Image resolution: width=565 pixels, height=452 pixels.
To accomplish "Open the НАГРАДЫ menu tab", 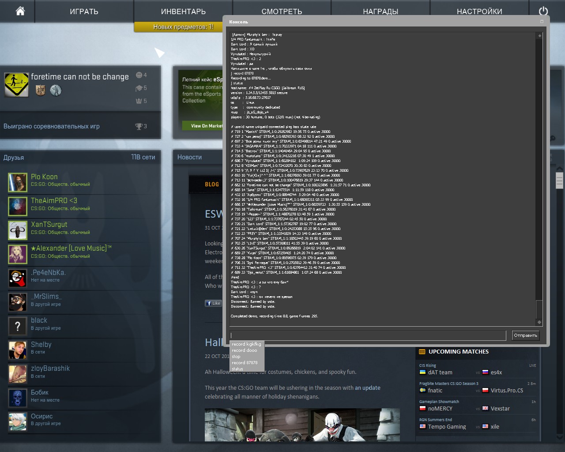I will (x=380, y=11).
